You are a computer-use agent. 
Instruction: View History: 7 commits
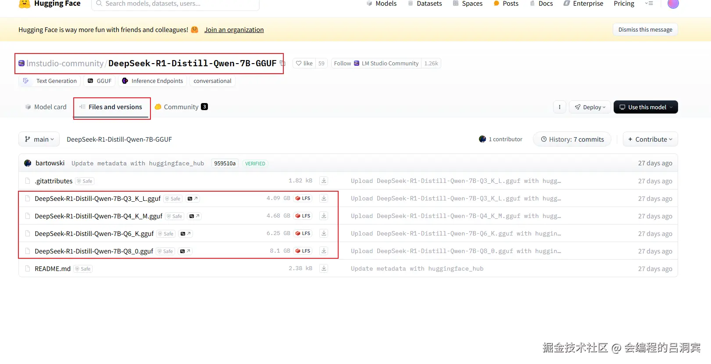[x=572, y=139]
